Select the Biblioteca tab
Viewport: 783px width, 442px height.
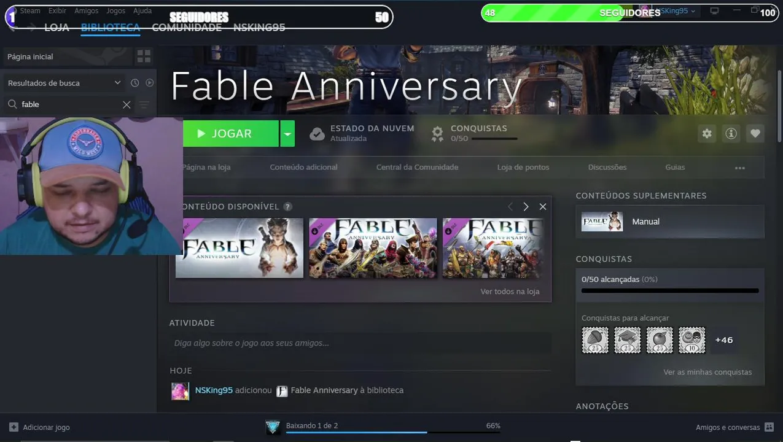click(x=111, y=28)
